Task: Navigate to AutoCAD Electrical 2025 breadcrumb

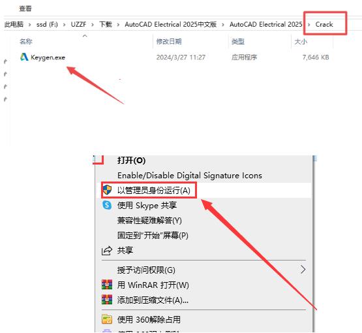Action: [x=265, y=24]
